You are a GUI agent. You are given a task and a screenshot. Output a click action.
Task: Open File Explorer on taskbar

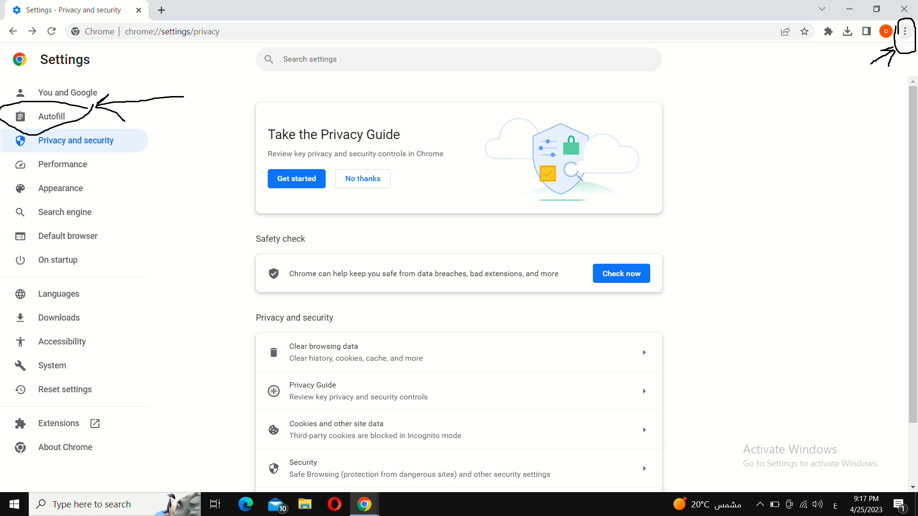point(305,504)
